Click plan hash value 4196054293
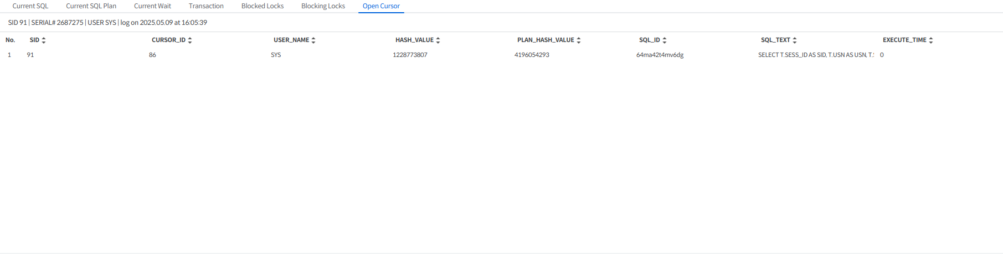 532,55
